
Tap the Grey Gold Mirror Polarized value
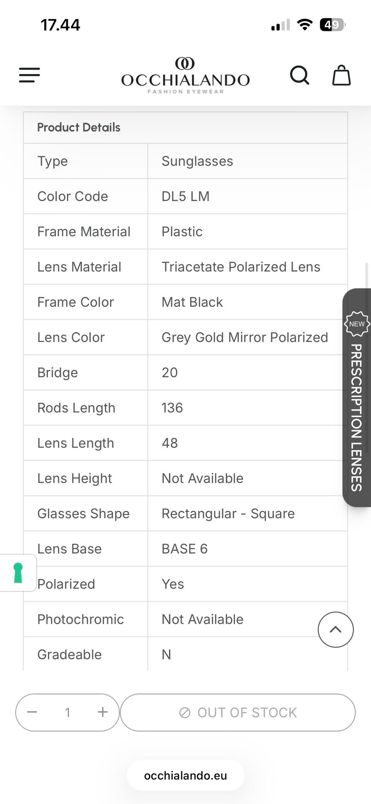click(245, 337)
